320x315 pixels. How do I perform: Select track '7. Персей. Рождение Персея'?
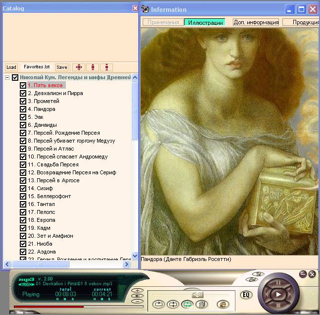[64, 133]
